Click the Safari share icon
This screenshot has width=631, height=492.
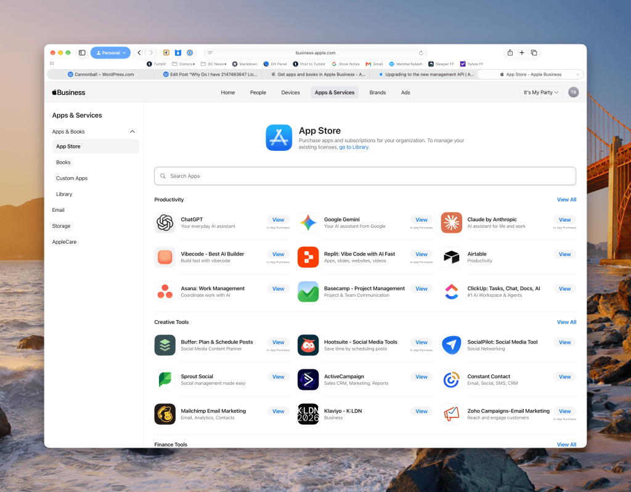[510, 53]
